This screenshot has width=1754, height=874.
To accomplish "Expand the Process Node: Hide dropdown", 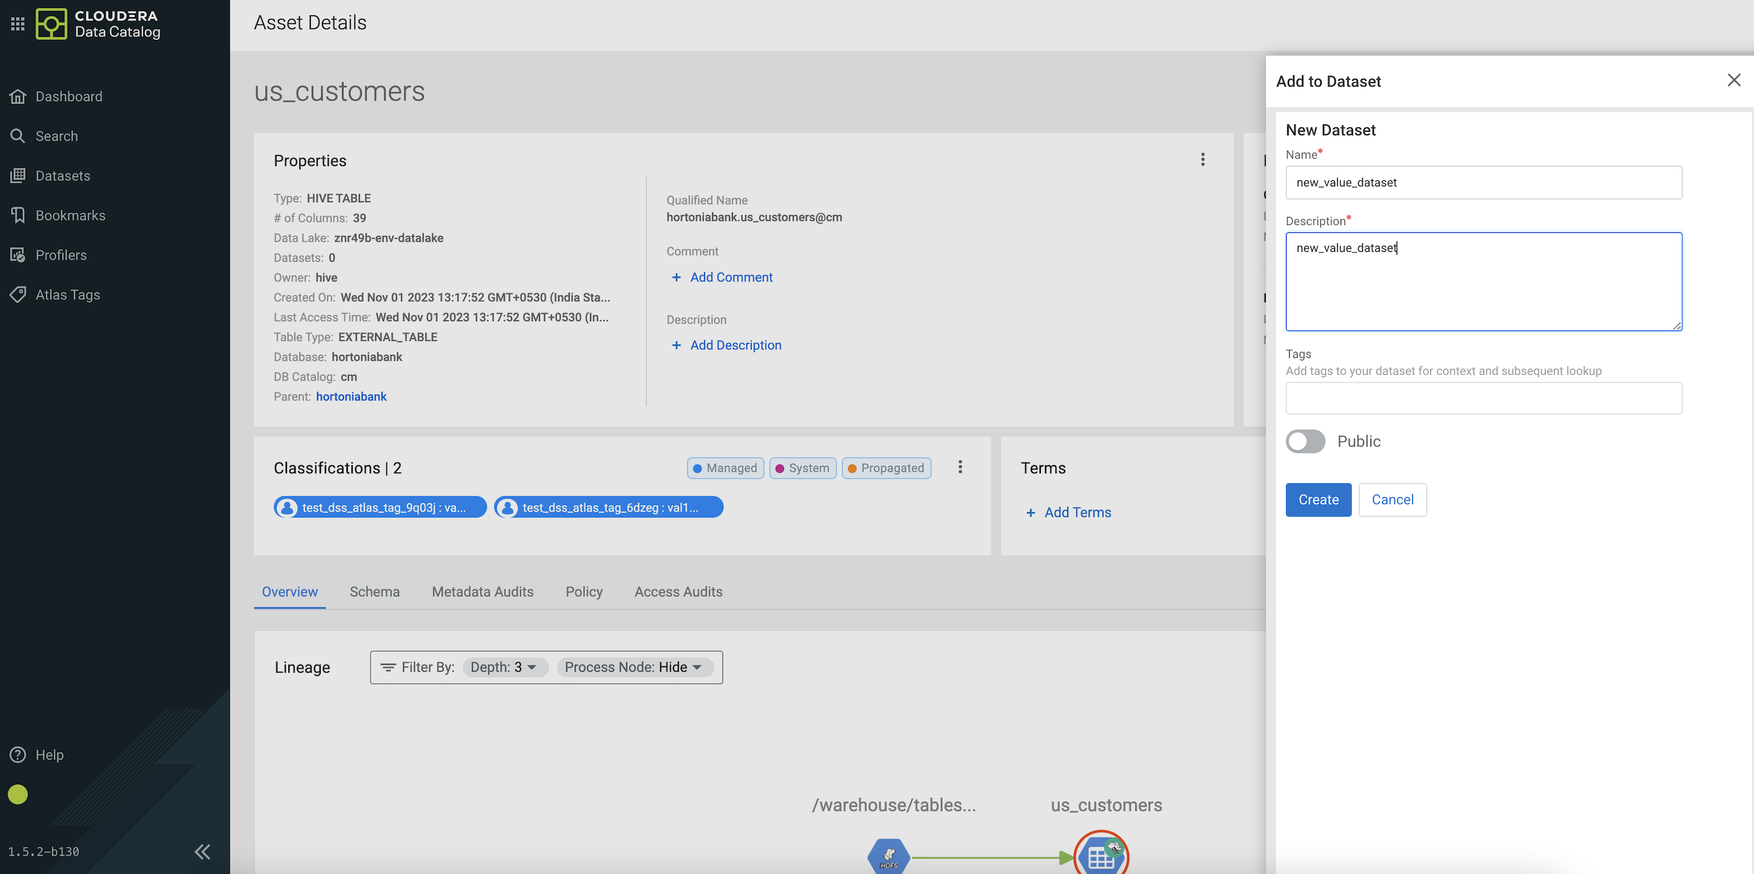I will tap(634, 667).
